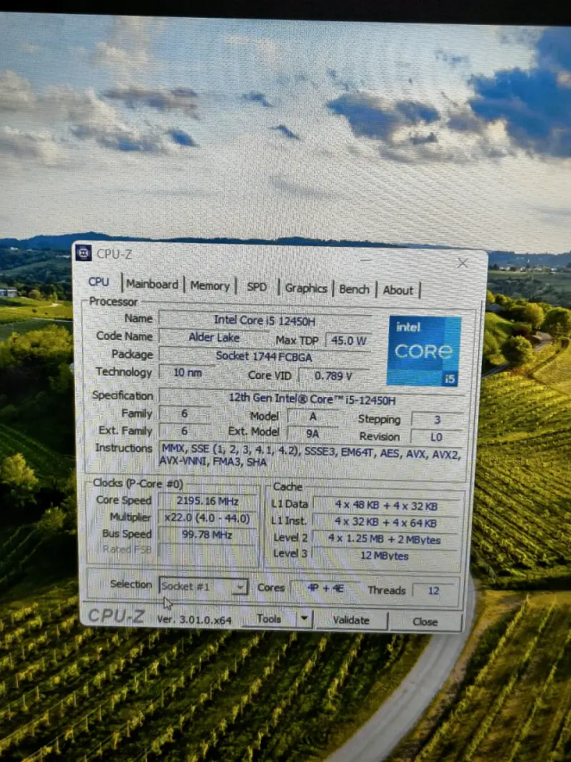Switch to the SPD tab
Viewport: 571px width, 762px height.
[257, 286]
